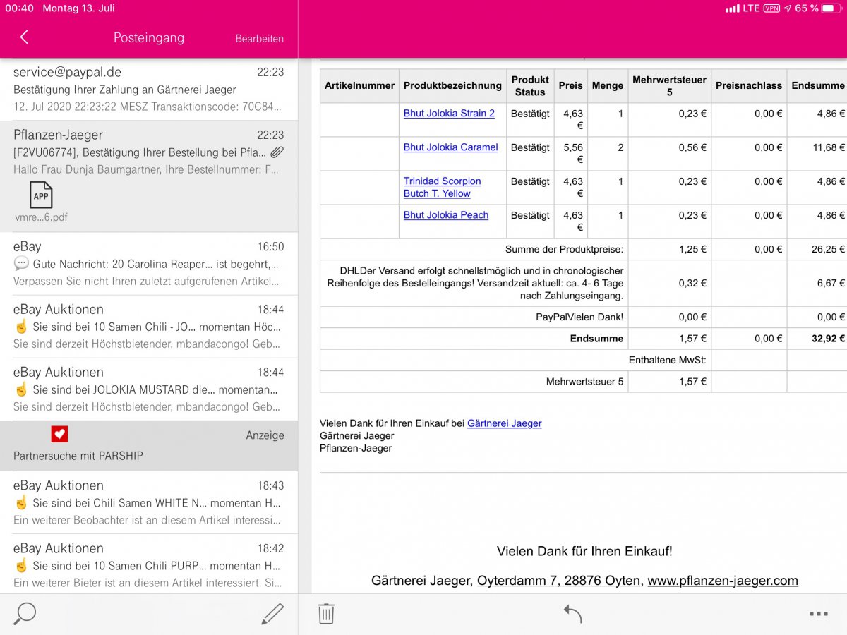This screenshot has height=635, width=847.
Task: Click Vielen Dank für Ihren Einkauf! heading
Action: pyautogui.click(x=584, y=552)
